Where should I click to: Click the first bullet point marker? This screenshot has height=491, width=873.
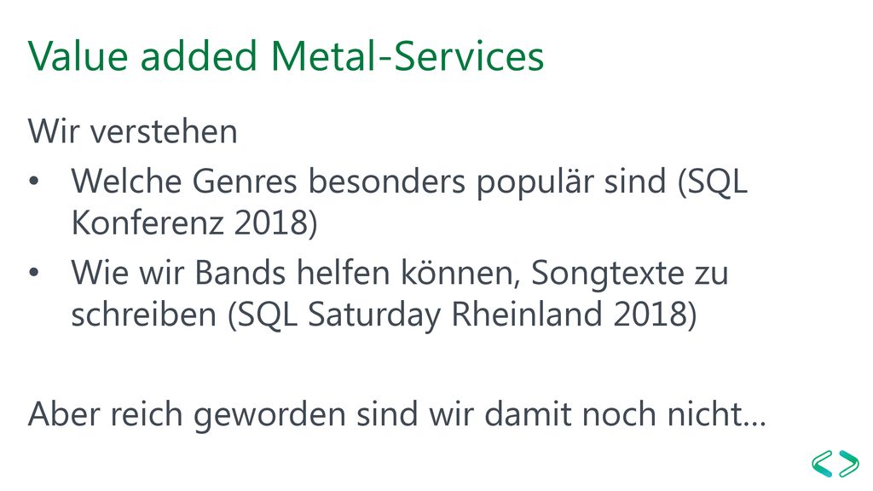34,182
